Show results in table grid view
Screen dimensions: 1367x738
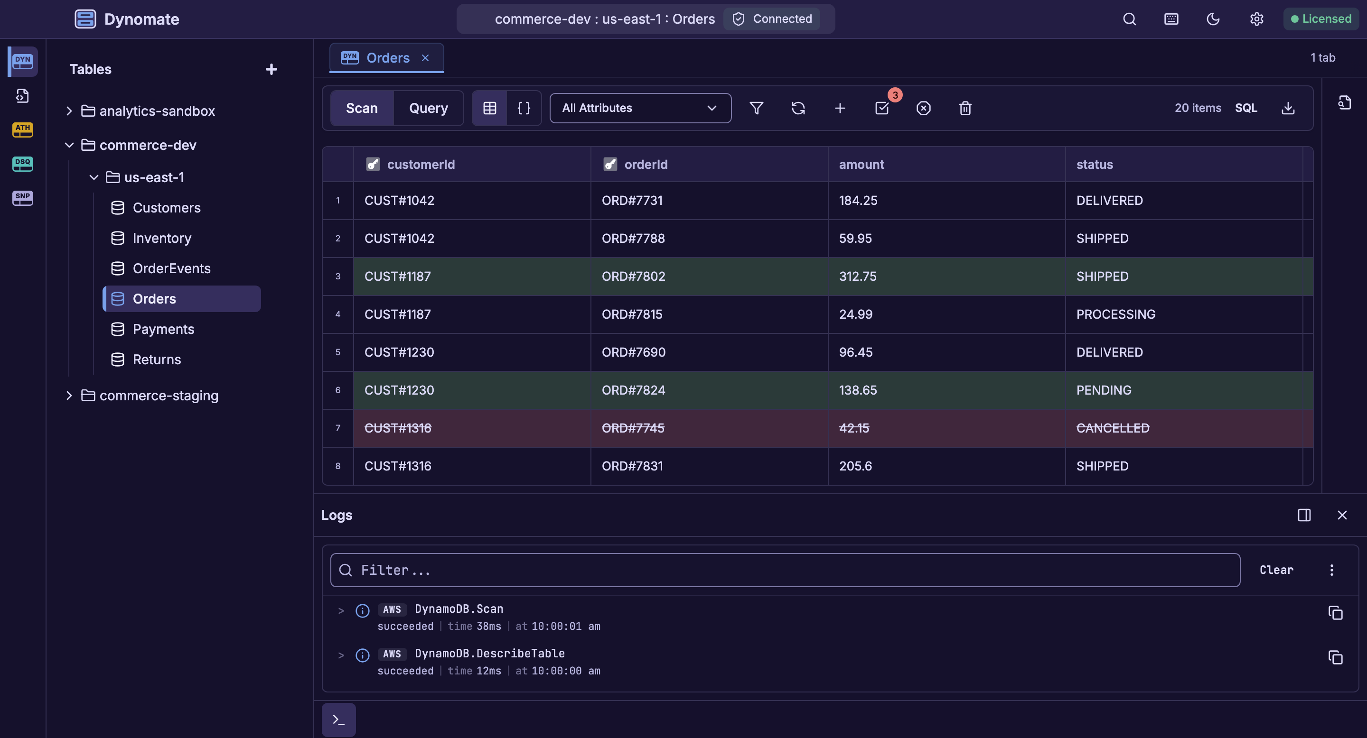489,108
